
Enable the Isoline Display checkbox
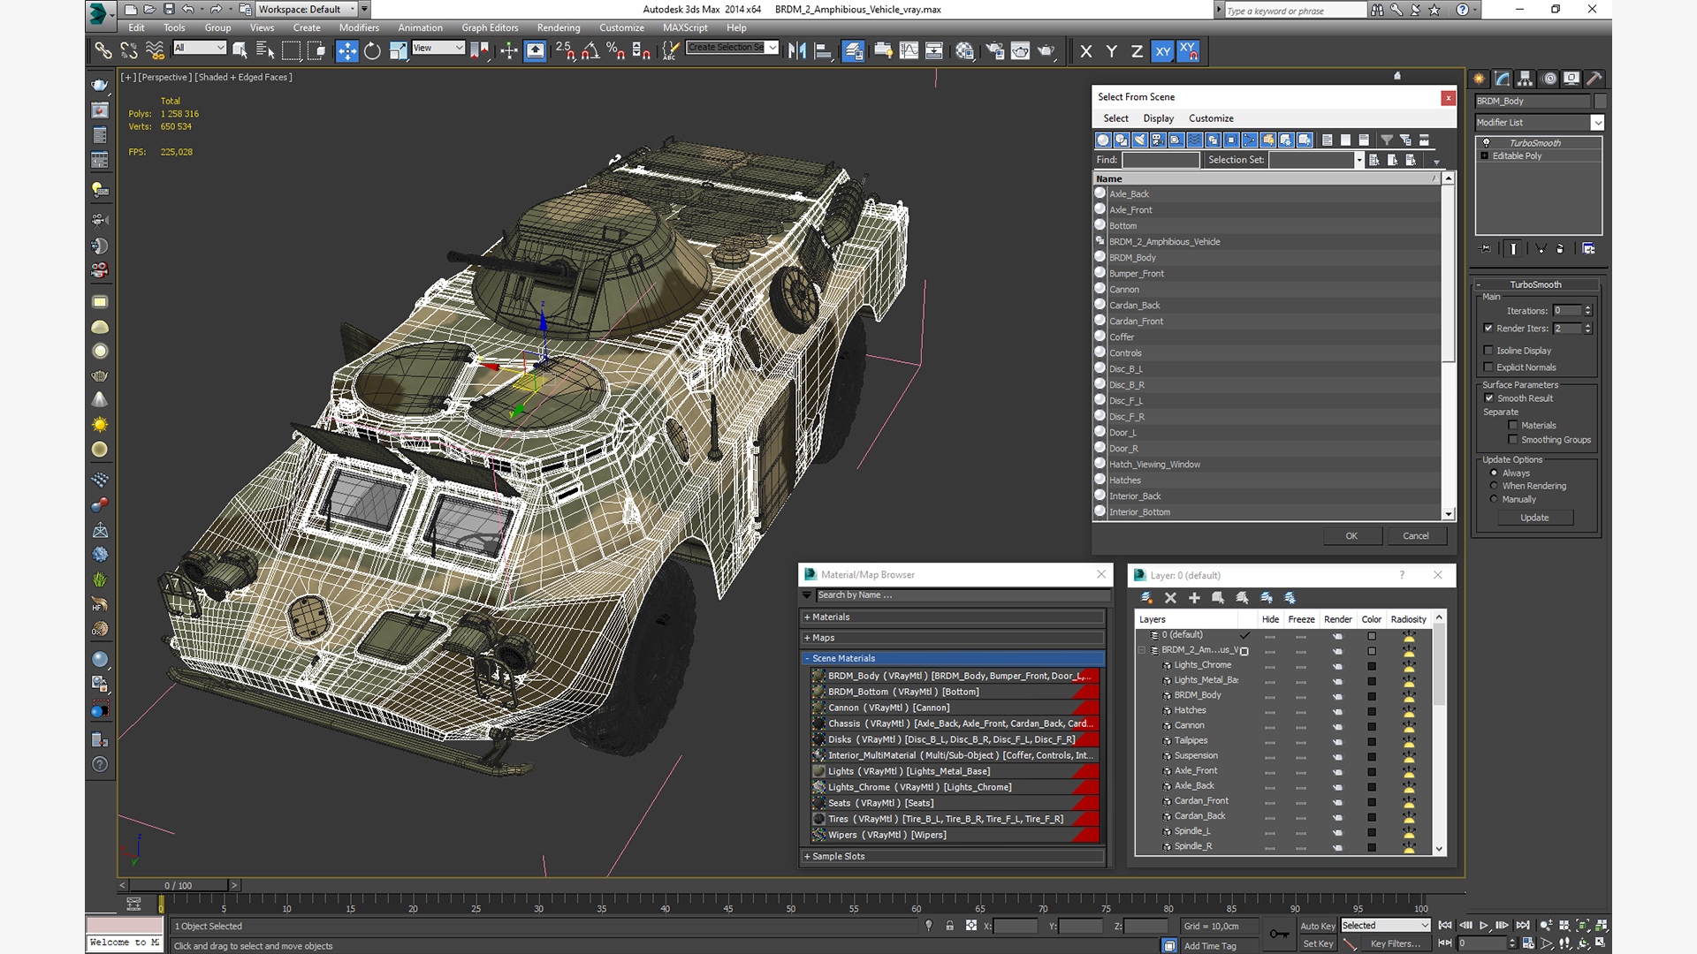(x=1488, y=351)
